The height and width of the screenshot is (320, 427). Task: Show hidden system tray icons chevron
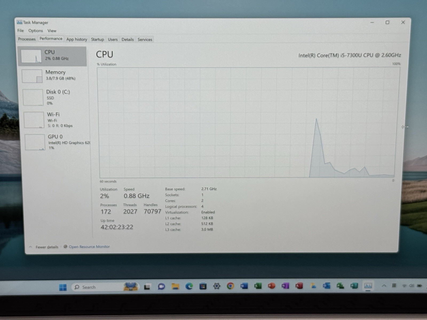coord(384,286)
